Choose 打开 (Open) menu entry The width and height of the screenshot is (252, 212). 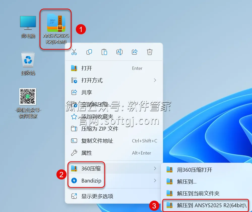click(114, 68)
